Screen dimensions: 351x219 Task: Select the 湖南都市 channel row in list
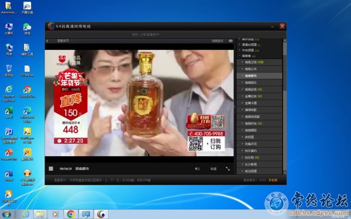click(x=259, y=76)
